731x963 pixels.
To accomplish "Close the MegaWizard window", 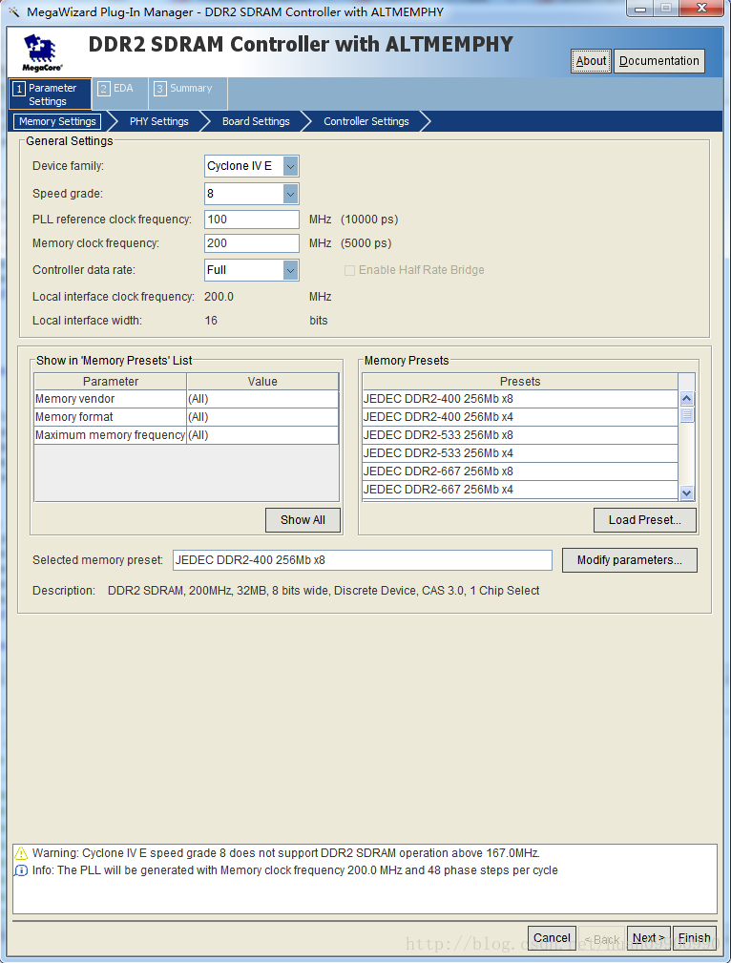I will click(x=702, y=9).
